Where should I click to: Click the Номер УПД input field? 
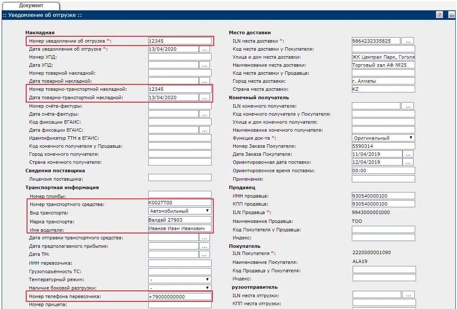[180, 57]
